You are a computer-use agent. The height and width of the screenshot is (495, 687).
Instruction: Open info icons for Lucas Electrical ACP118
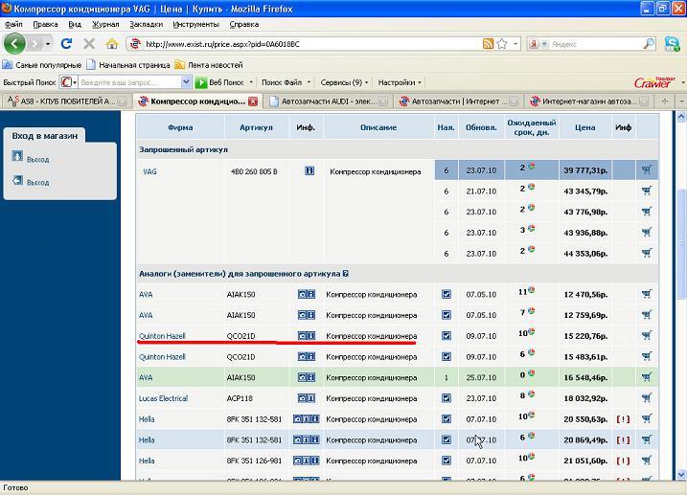[307, 398]
